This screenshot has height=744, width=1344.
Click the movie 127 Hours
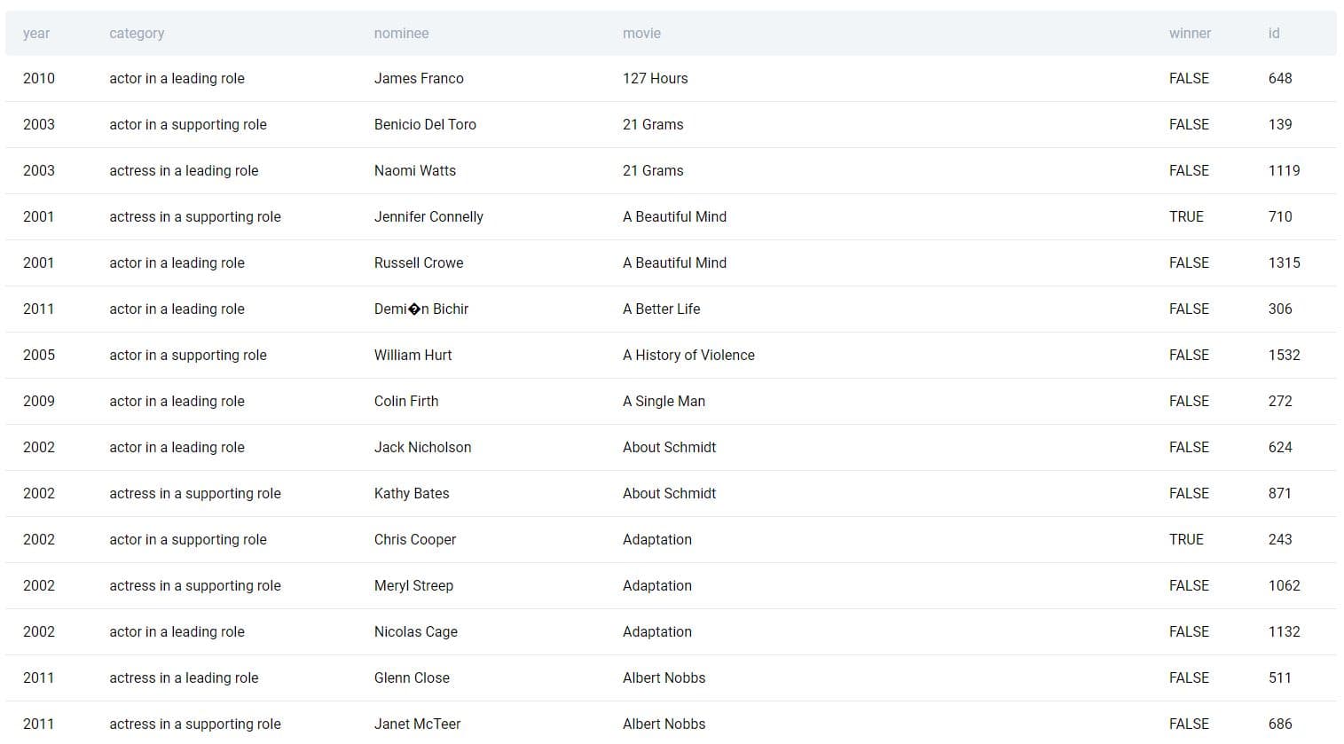[655, 78]
